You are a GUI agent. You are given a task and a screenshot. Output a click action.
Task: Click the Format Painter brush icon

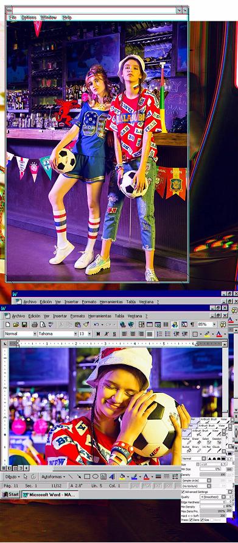point(86,325)
